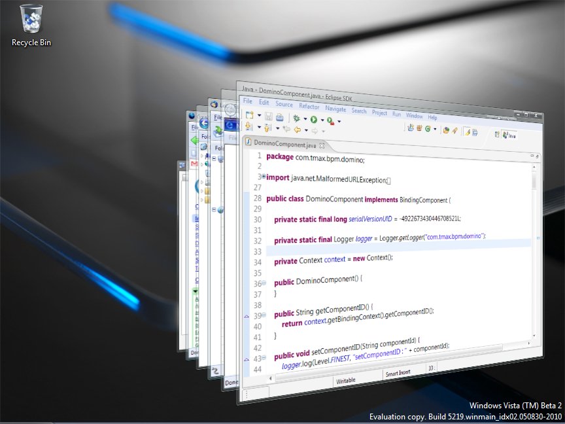Open the New Java Class dropdown arrow
This screenshot has height=424, width=565.
pyautogui.click(x=436, y=129)
